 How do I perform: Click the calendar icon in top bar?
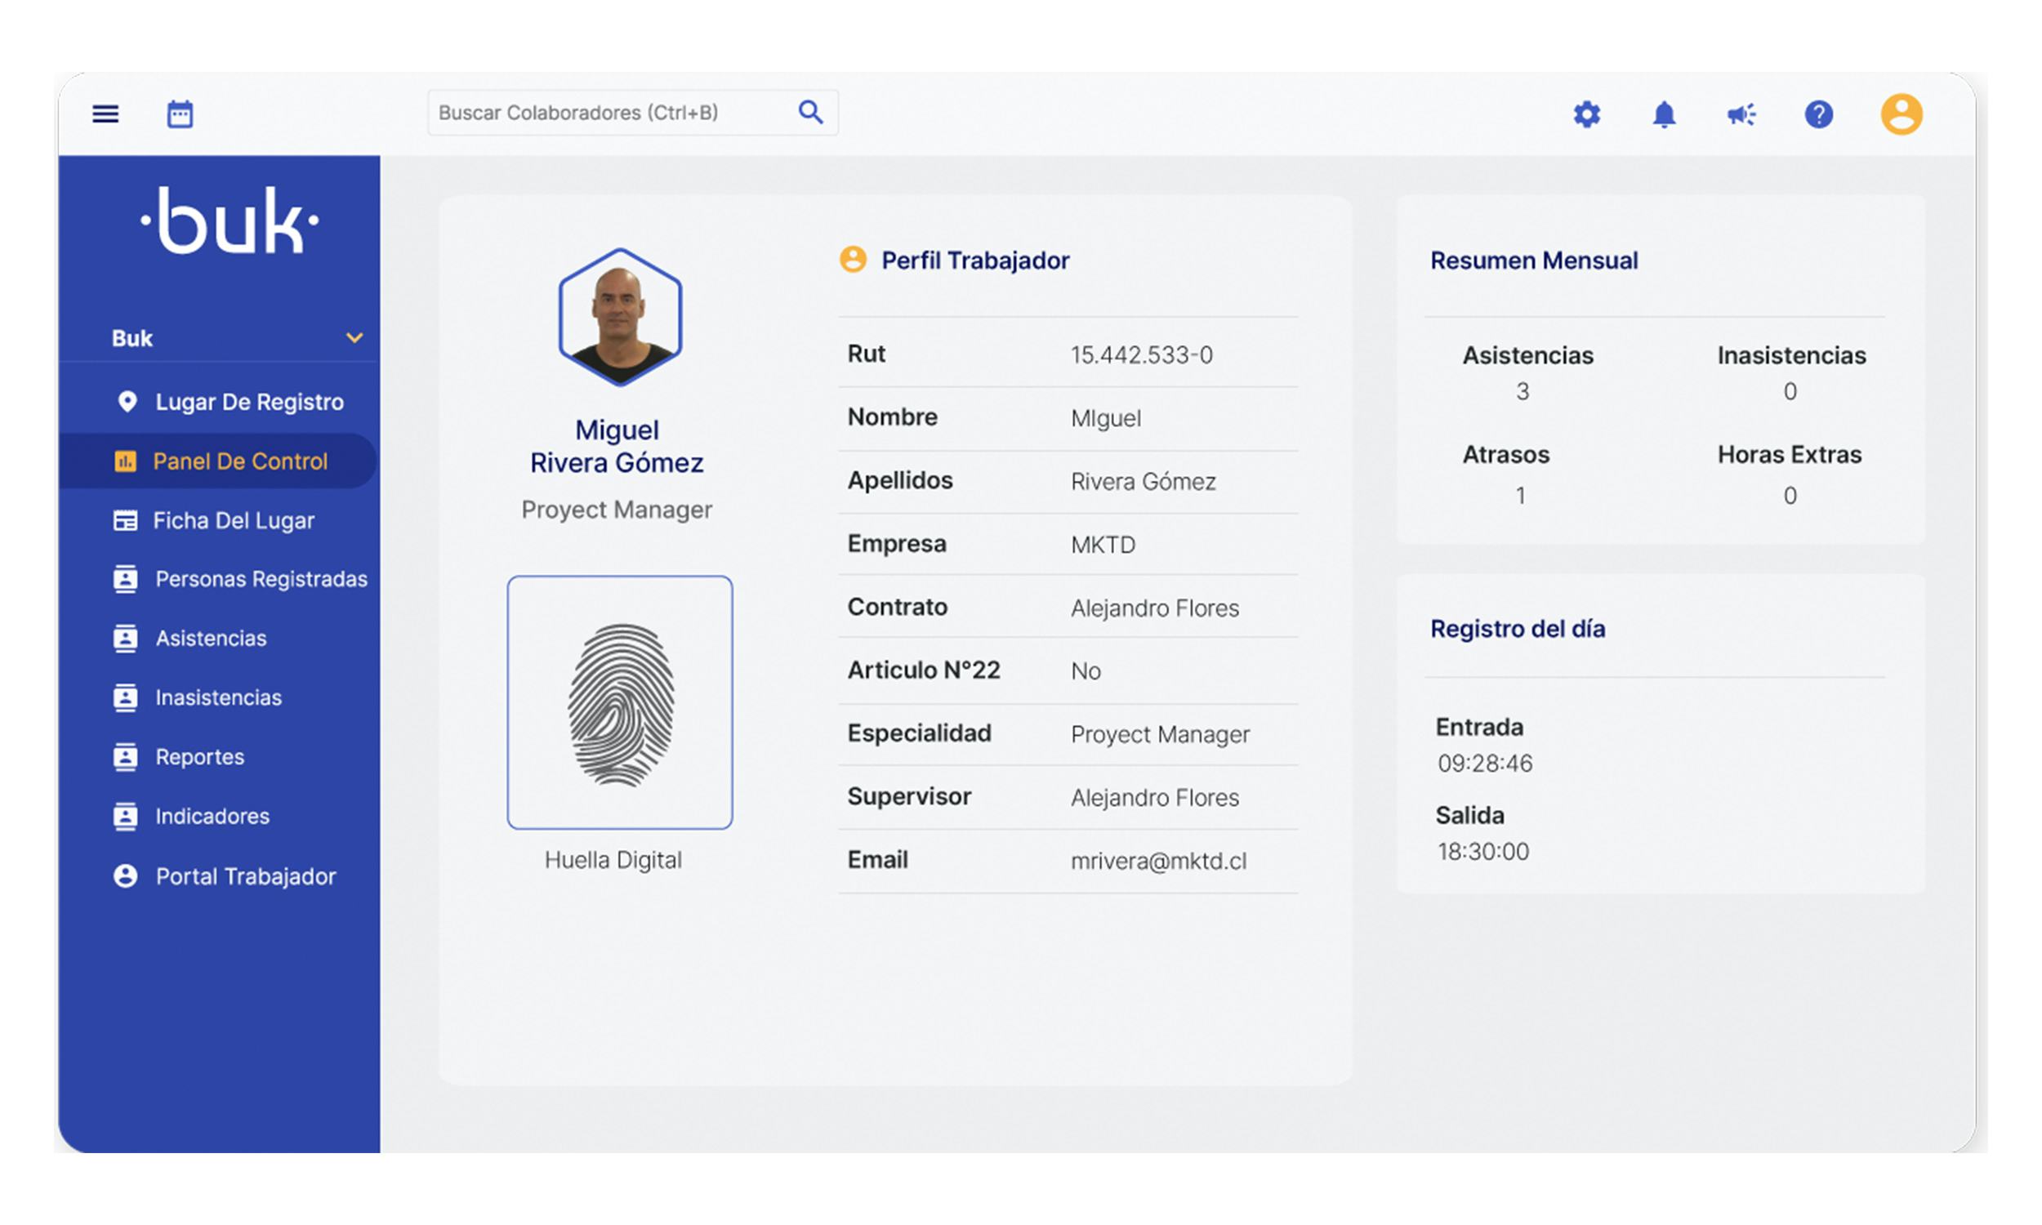pyautogui.click(x=180, y=113)
